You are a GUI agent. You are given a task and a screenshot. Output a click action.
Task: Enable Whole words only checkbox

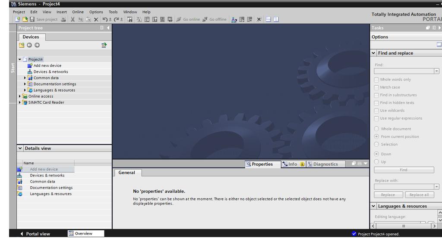pyautogui.click(x=376, y=80)
